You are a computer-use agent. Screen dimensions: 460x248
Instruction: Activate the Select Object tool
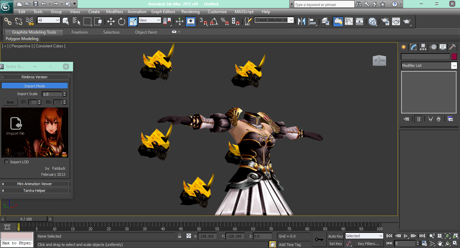(x=66, y=21)
